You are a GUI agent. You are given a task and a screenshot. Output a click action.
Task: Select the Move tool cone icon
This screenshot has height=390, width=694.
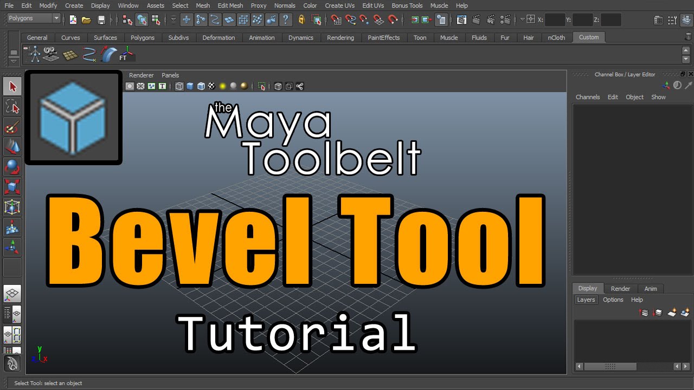coord(12,146)
